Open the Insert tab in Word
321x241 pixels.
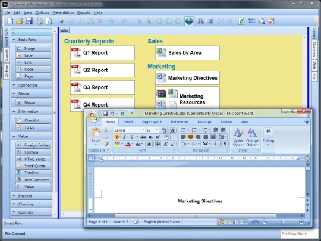pyautogui.click(x=128, y=122)
